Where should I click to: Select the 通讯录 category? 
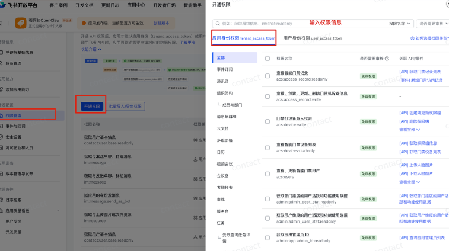tap(223, 81)
